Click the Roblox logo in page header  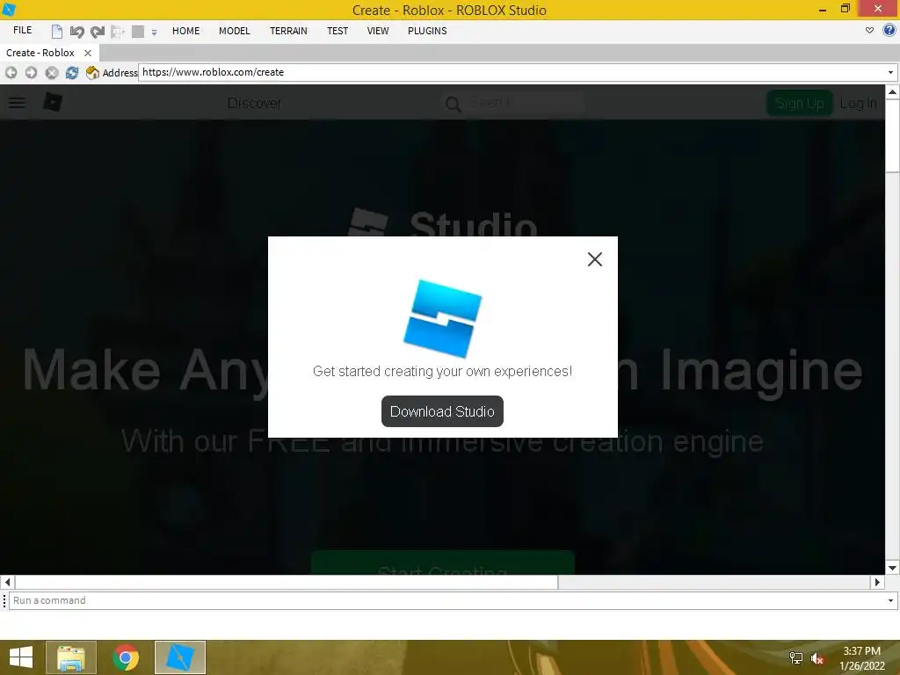pos(53,102)
